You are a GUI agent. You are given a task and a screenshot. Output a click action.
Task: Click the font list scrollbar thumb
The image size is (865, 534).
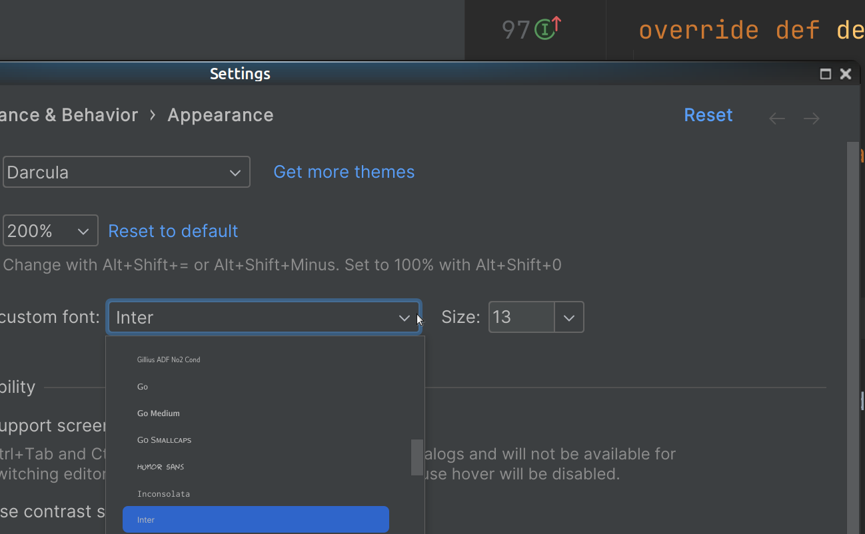(417, 457)
